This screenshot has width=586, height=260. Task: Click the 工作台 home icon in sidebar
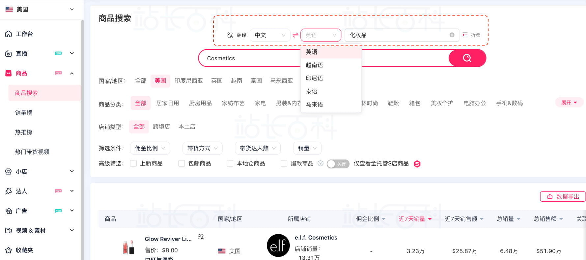[9, 34]
